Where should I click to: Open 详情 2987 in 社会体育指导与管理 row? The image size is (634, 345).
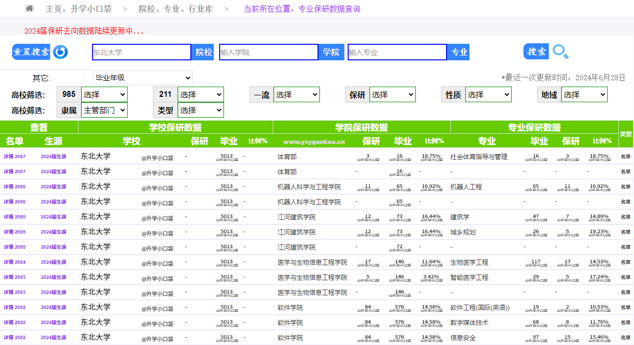point(15,157)
